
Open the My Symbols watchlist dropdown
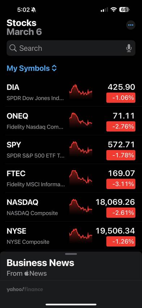32,68
